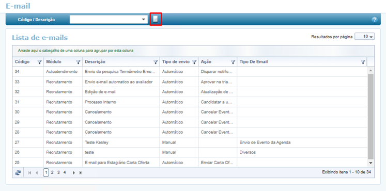Screen dimensions: 386x191
Task: Click the vertical scrollbar thumb
Action: coord(370,116)
